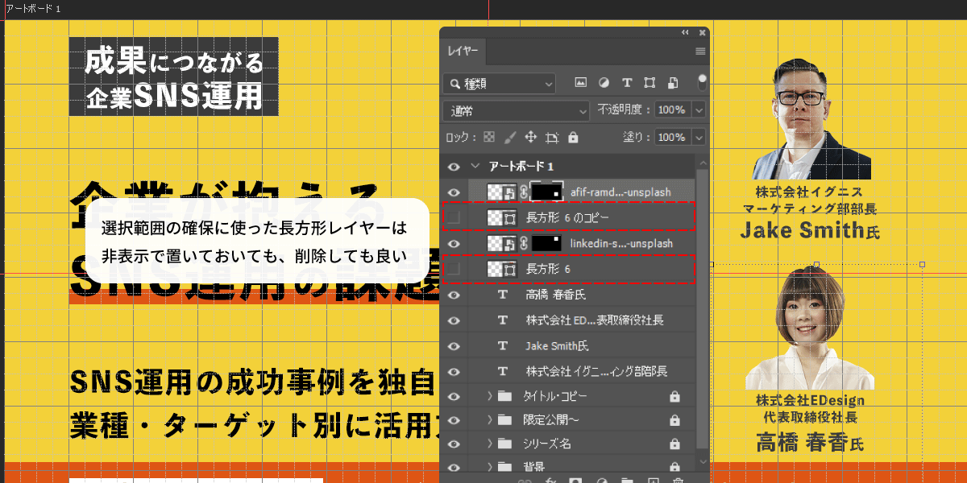Image resolution: width=967 pixels, height=483 pixels.
Task: Hide the タイトル・コピー group
Action: (x=454, y=397)
